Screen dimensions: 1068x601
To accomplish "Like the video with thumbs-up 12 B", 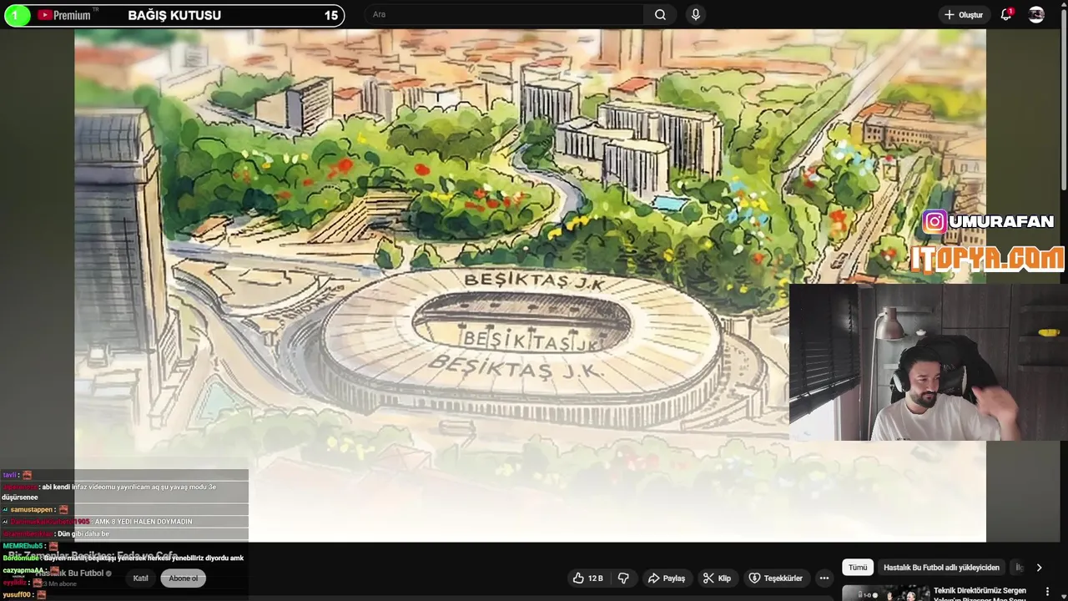I will (x=588, y=578).
